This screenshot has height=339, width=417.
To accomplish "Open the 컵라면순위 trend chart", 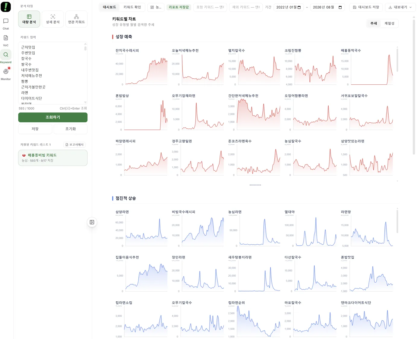I will pyautogui.click(x=254, y=319).
